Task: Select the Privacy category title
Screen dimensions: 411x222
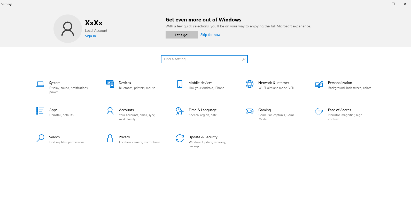Action: click(x=124, y=137)
